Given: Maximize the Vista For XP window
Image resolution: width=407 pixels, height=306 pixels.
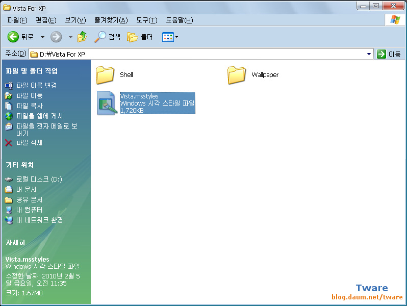Looking at the screenshot, I should coord(375,6).
